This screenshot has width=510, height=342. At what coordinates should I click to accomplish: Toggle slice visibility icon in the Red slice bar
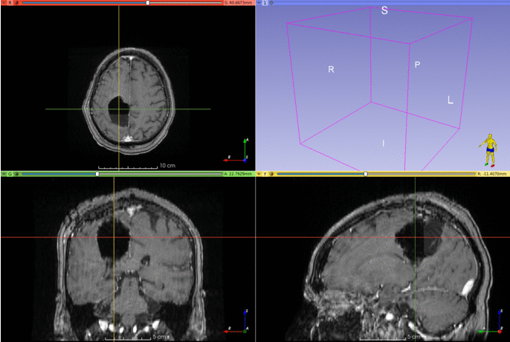pos(16,3)
